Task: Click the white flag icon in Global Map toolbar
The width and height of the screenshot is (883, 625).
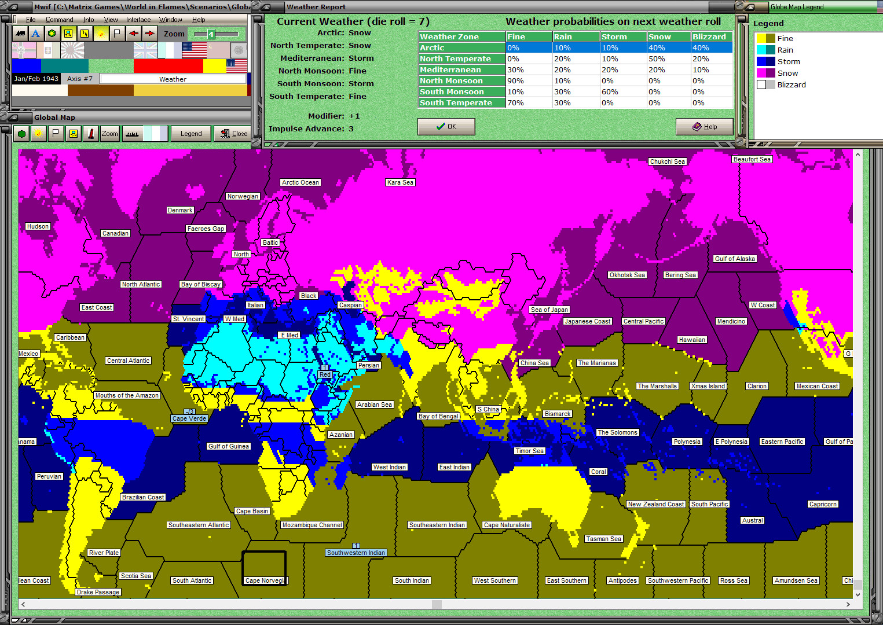Action: coord(56,134)
